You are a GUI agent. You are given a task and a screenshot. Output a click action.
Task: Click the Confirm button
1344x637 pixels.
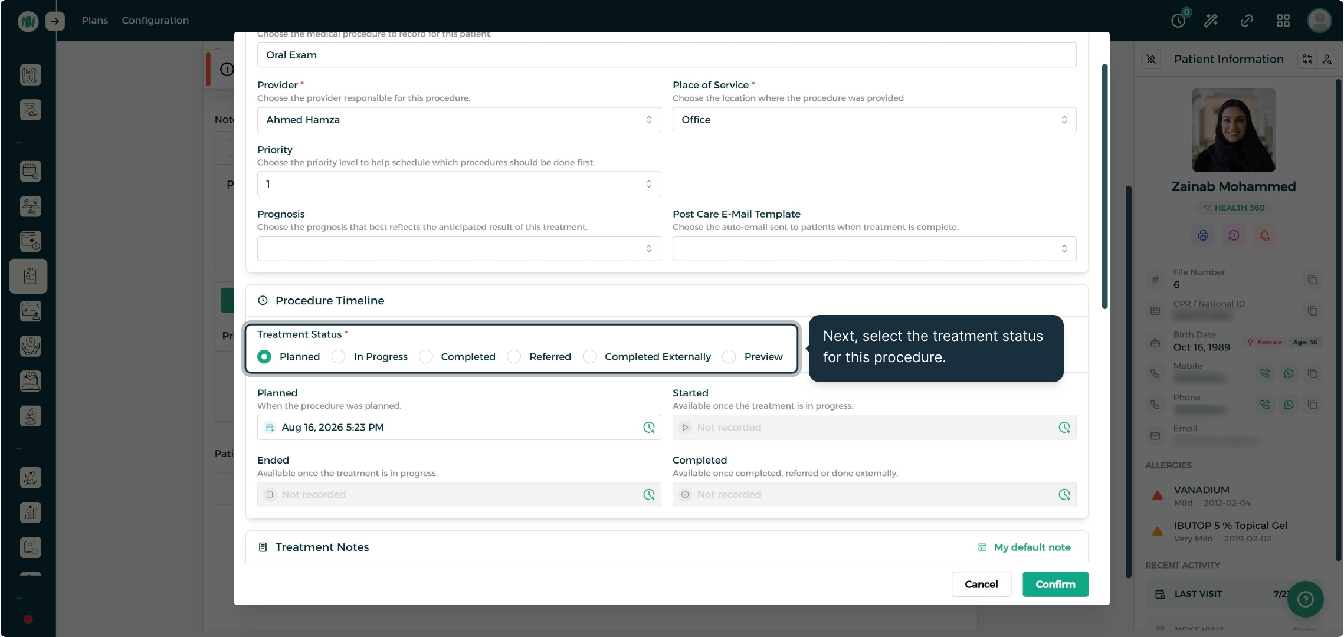(x=1055, y=585)
